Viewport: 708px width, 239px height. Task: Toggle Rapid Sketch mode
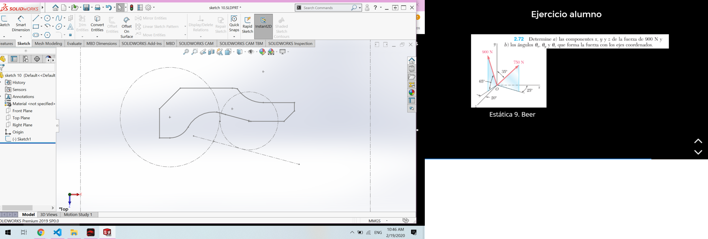(247, 25)
